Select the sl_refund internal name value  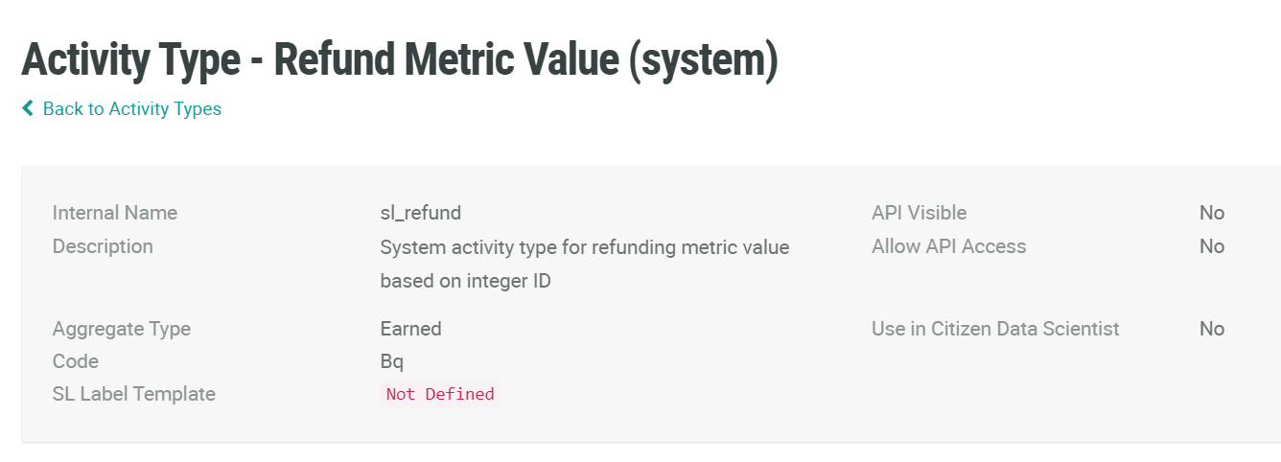(420, 213)
